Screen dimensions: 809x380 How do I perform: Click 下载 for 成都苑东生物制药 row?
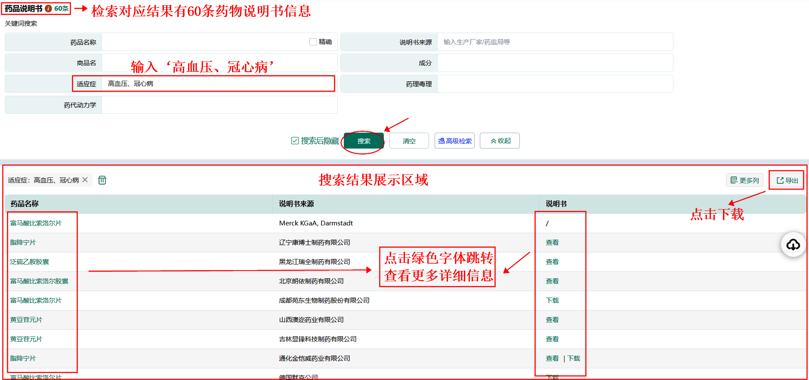pos(552,301)
